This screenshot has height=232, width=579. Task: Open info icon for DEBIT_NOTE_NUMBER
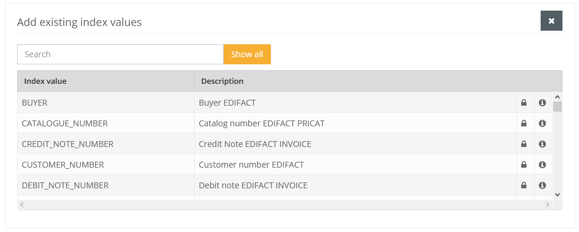(x=542, y=185)
